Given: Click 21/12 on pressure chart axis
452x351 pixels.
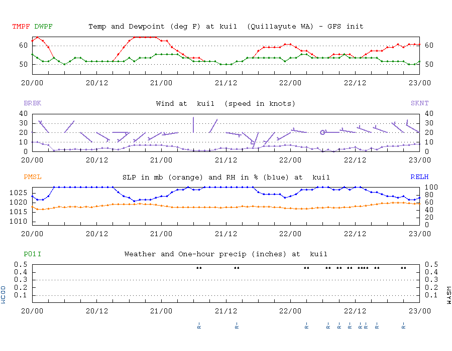Looking at the screenshot, I should [x=225, y=234].
